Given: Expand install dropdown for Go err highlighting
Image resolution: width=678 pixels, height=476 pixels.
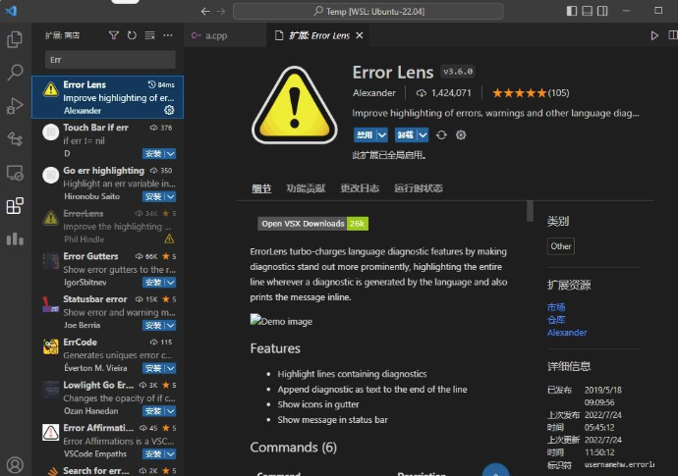Looking at the screenshot, I should [x=171, y=196].
